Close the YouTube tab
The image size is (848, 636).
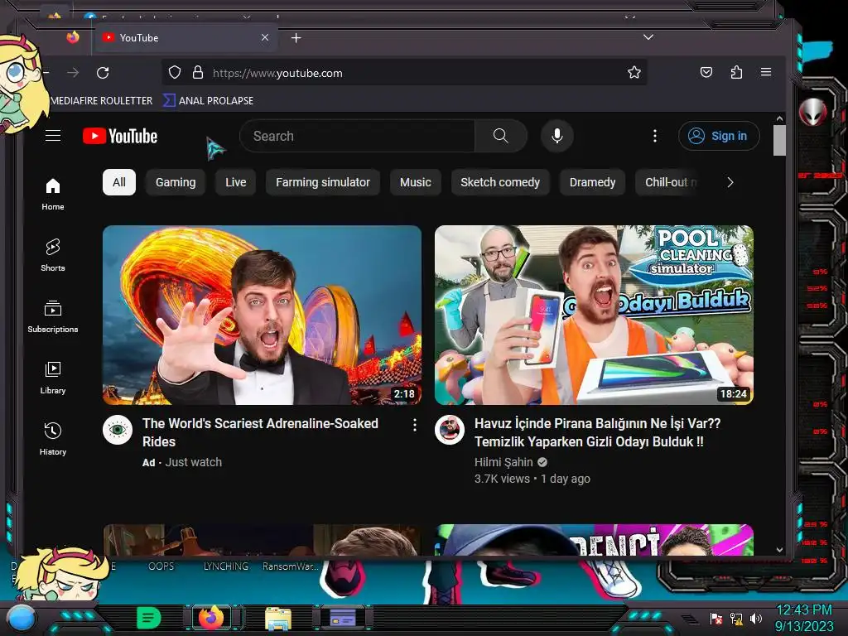point(264,37)
